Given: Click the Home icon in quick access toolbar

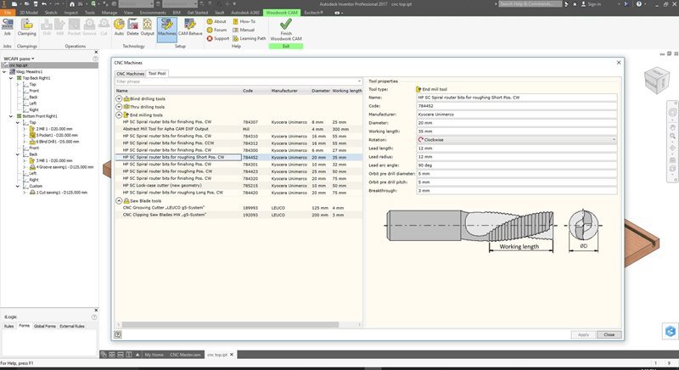Looking at the screenshot, I should 72,4.
